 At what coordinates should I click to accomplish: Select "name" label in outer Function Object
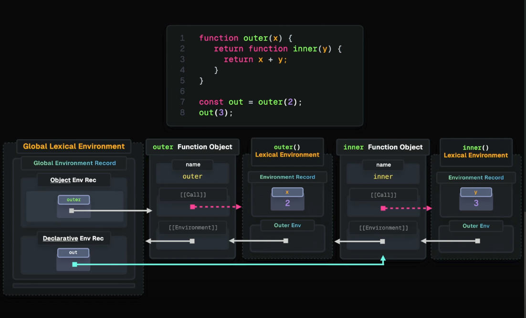click(x=193, y=164)
